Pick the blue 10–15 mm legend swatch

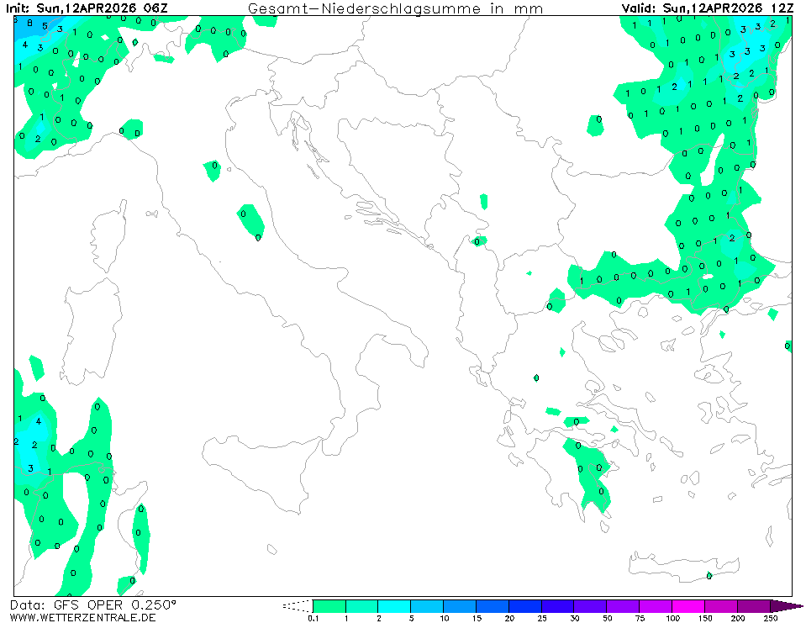click(x=460, y=605)
